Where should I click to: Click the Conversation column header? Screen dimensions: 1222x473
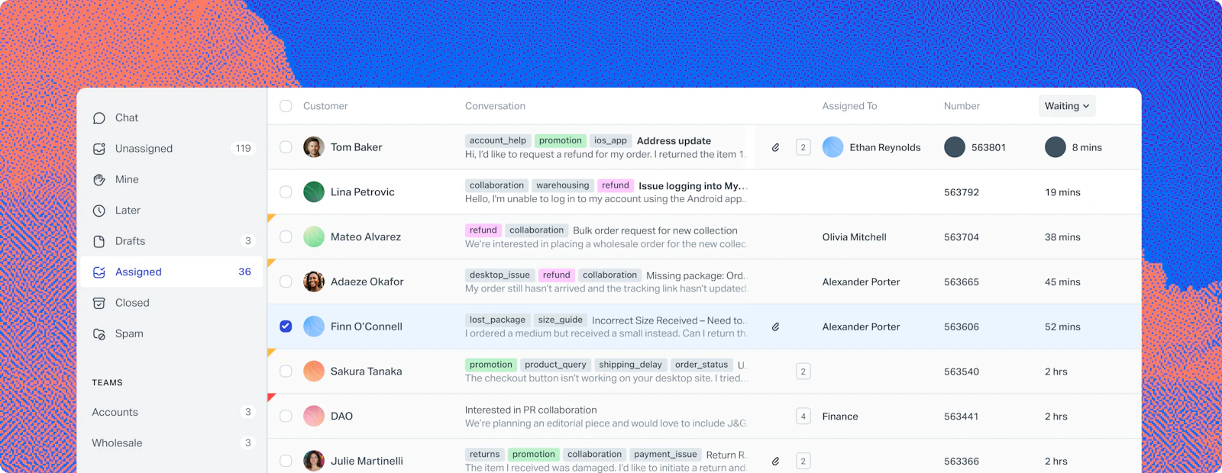click(x=495, y=106)
